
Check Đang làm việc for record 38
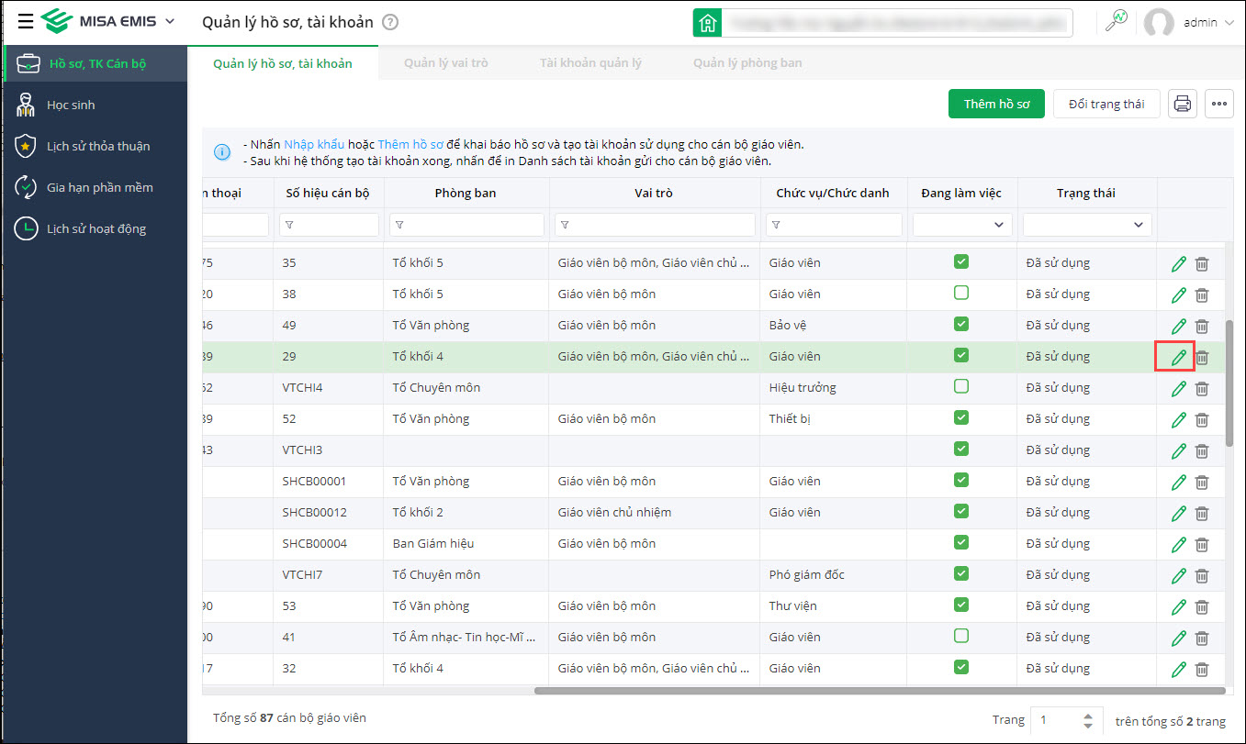tap(961, 293)
